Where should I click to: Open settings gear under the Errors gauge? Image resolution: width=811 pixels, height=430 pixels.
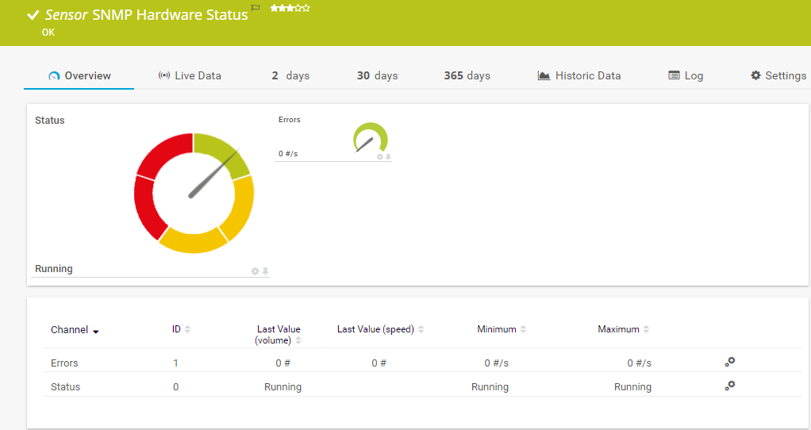379,157
